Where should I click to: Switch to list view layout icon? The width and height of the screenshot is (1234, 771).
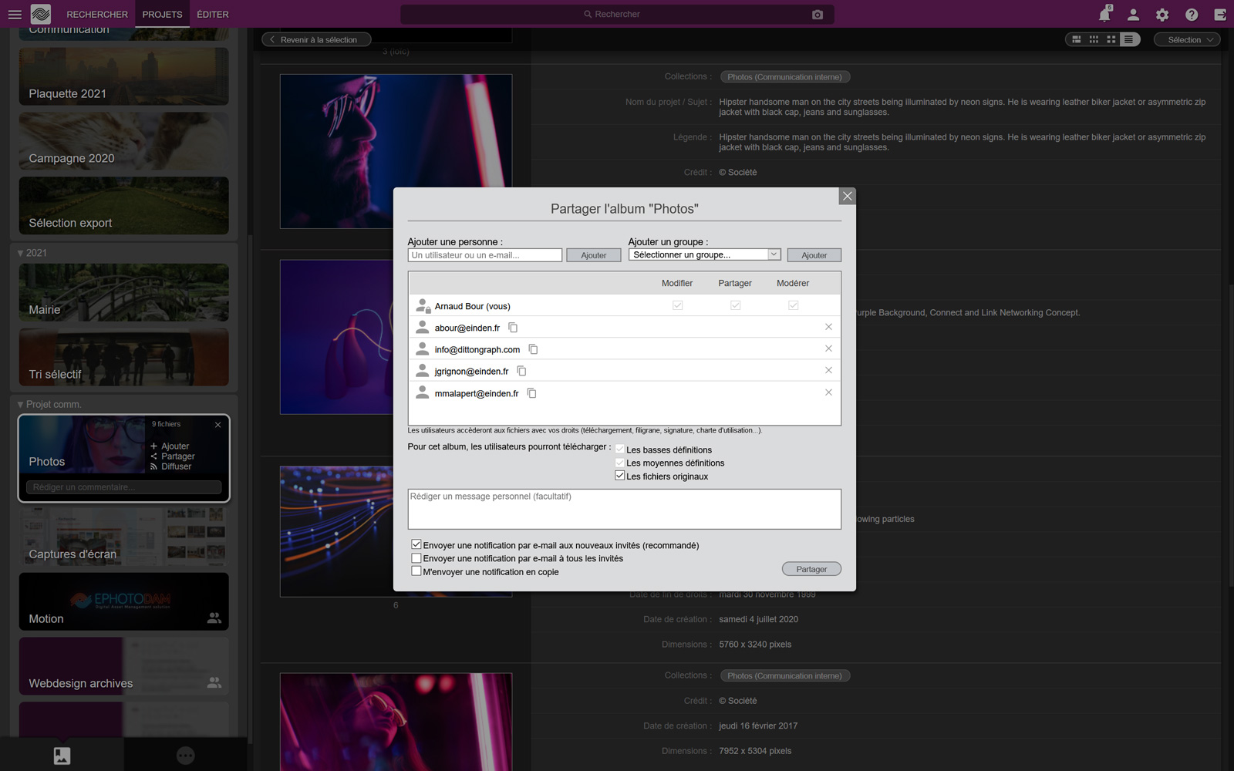[x=1129, y=39]
